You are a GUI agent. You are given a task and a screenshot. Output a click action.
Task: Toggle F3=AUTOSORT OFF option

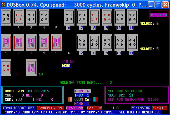[18, 108]
